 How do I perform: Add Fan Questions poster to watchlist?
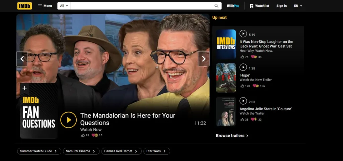tap(24, 88)
